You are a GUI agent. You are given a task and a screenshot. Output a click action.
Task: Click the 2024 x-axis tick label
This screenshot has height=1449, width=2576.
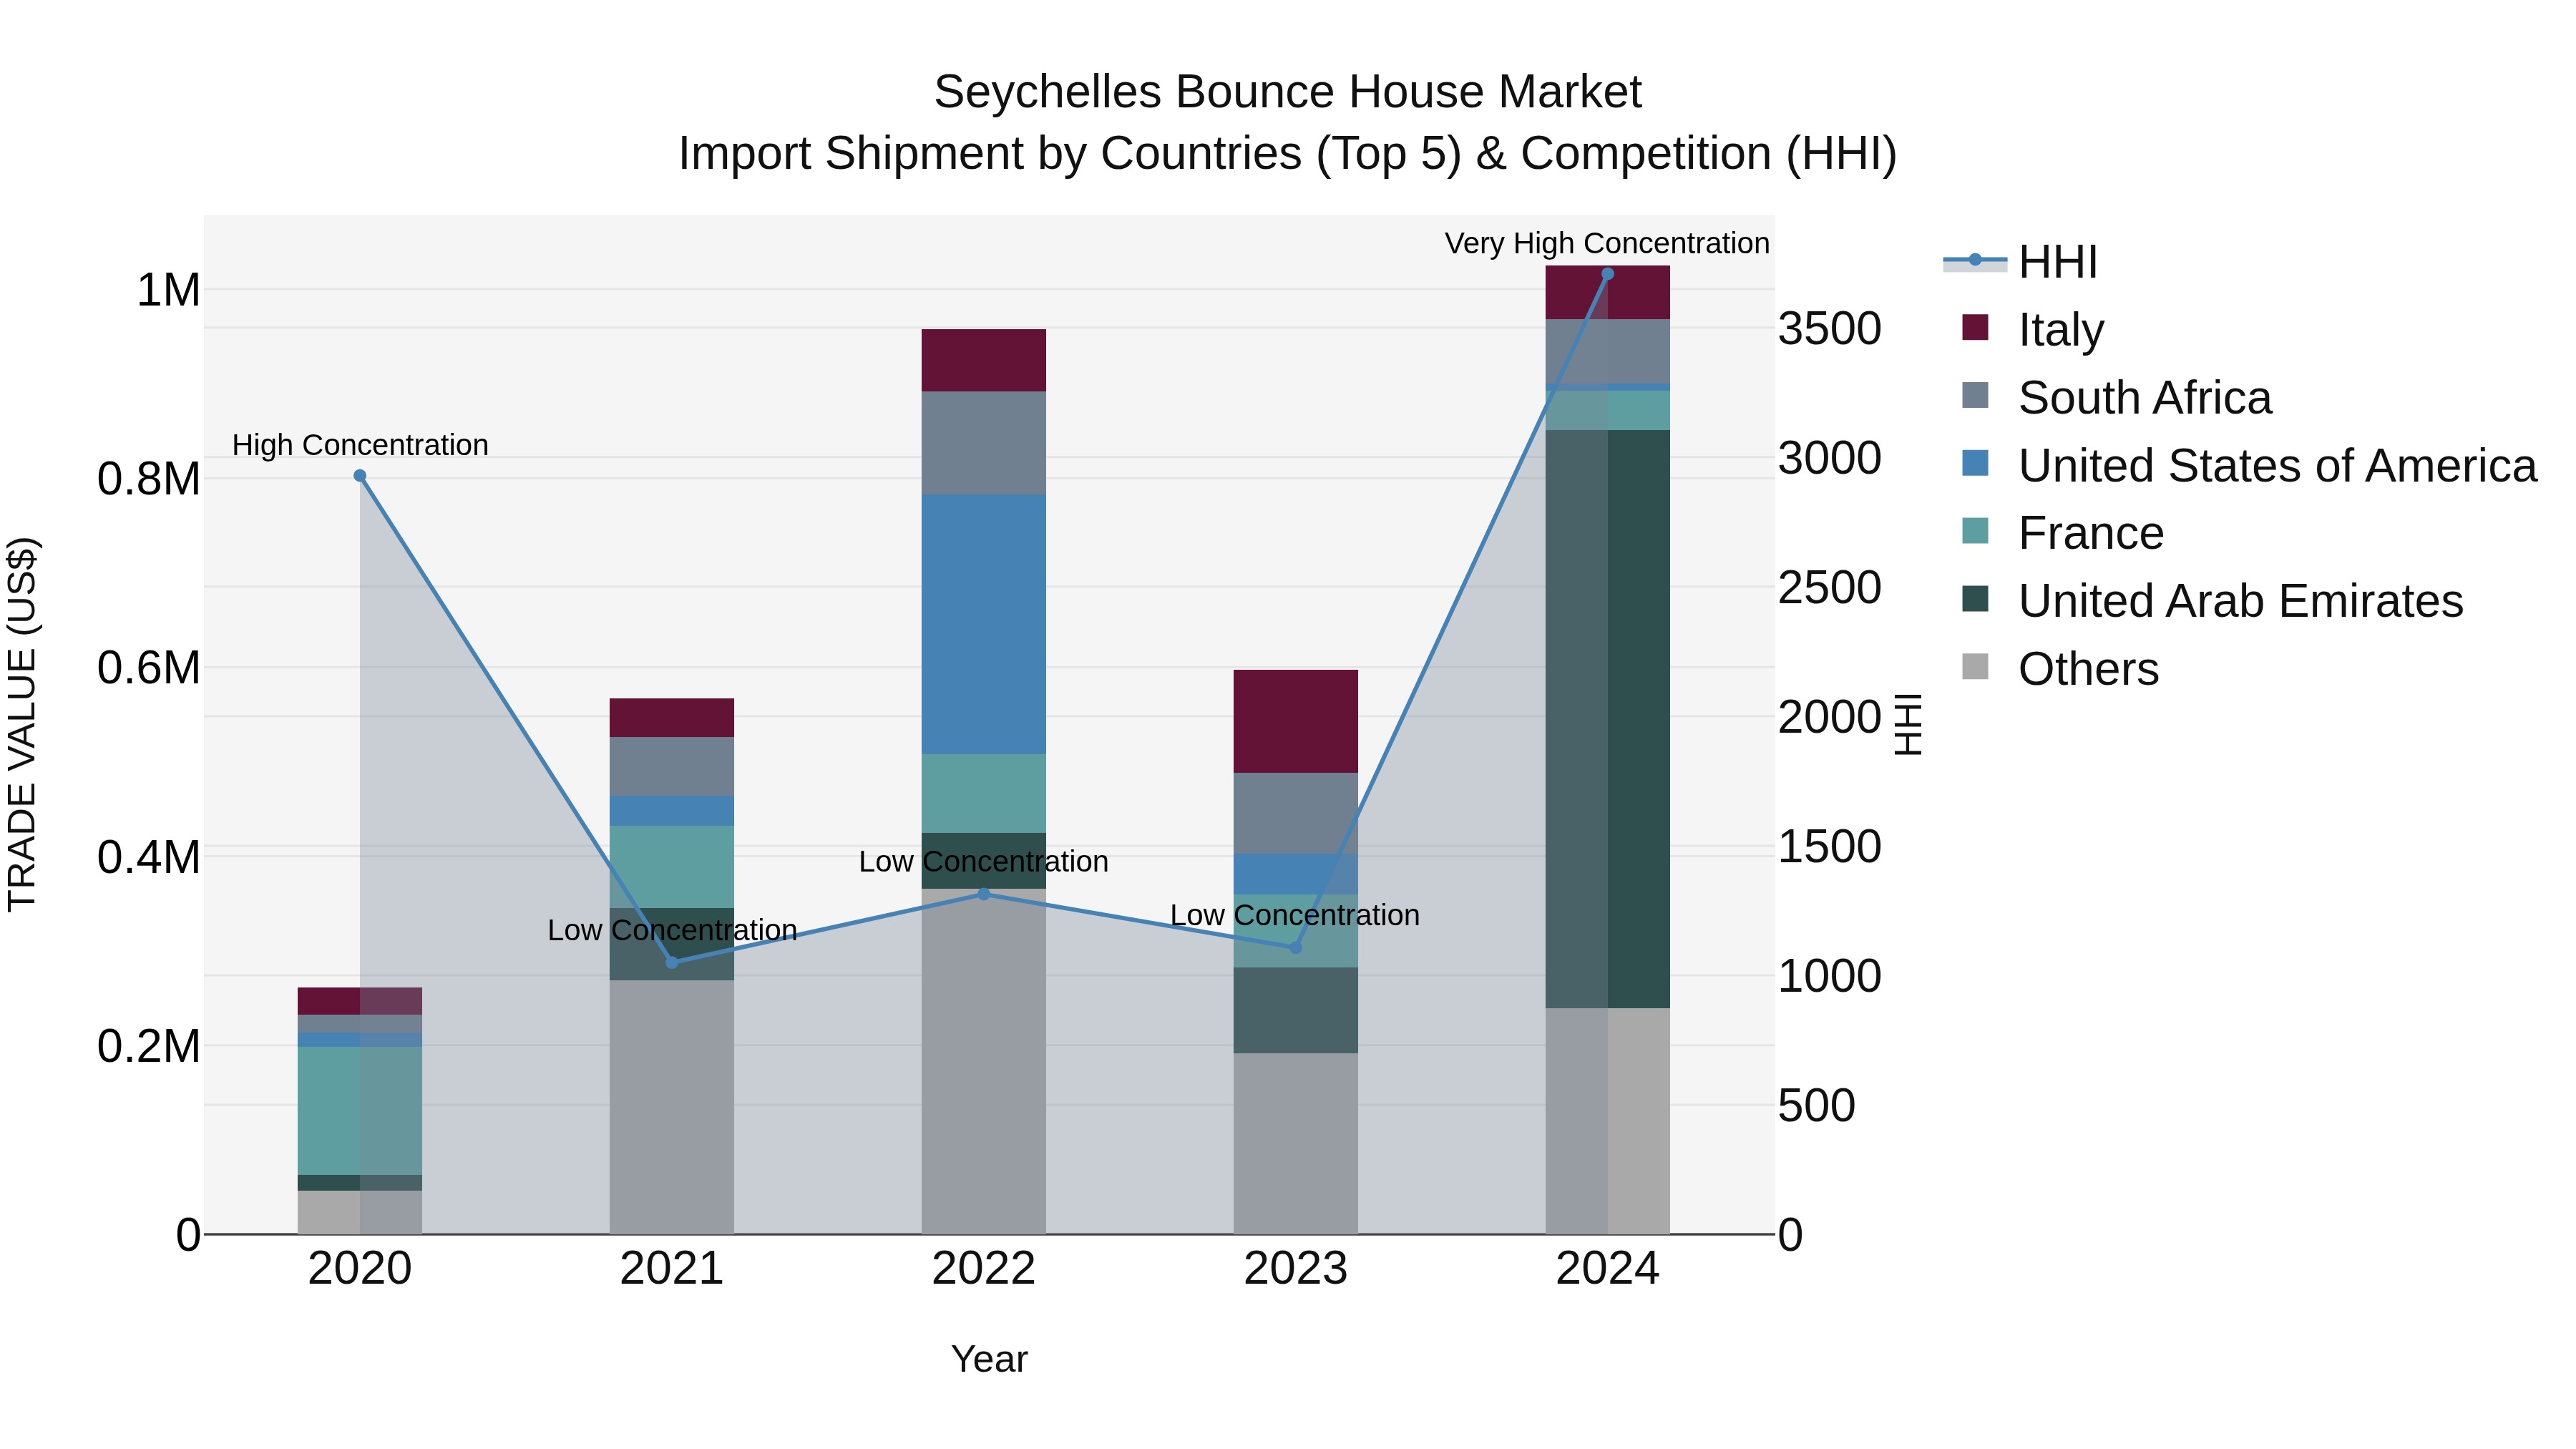tap(1608, 1269)
